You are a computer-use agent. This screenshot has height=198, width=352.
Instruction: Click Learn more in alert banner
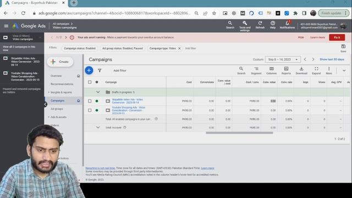click(x=317, y=37)
